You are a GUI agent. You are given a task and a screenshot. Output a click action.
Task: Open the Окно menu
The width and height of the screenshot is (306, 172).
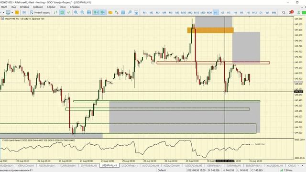click(63, 7)
